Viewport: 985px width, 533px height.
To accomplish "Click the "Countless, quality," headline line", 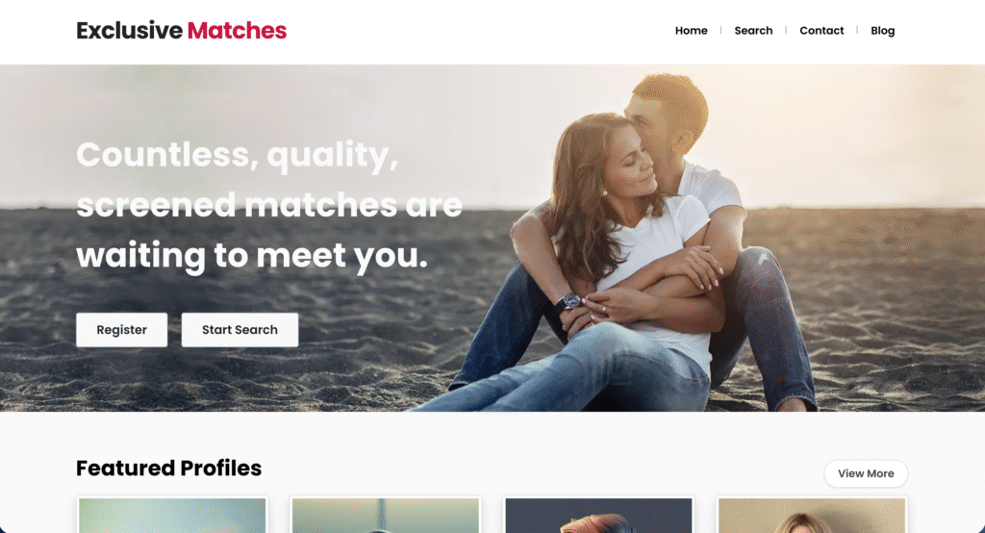I will (237, 155).
